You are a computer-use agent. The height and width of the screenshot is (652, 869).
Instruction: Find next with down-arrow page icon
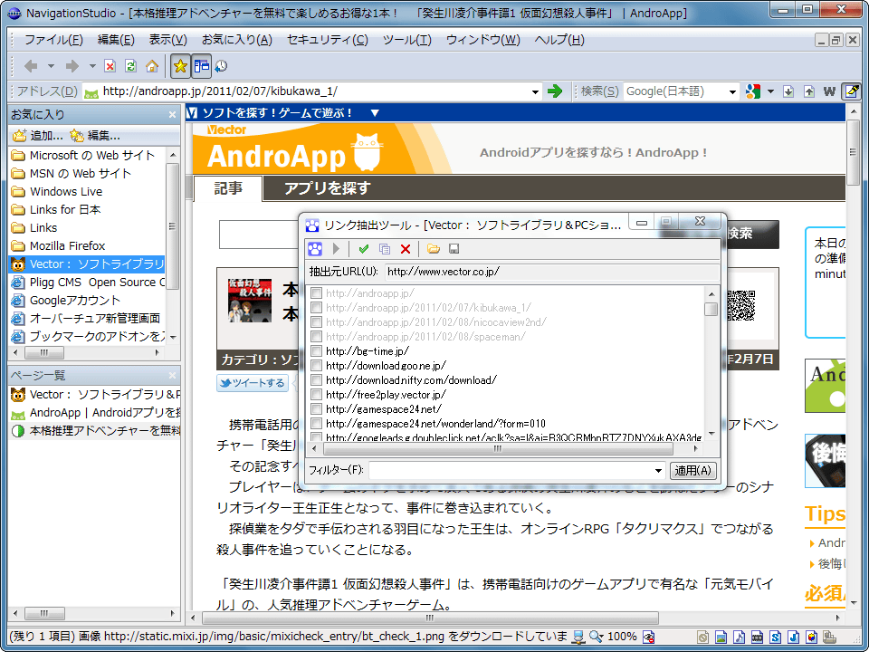[x=788, y=91]
